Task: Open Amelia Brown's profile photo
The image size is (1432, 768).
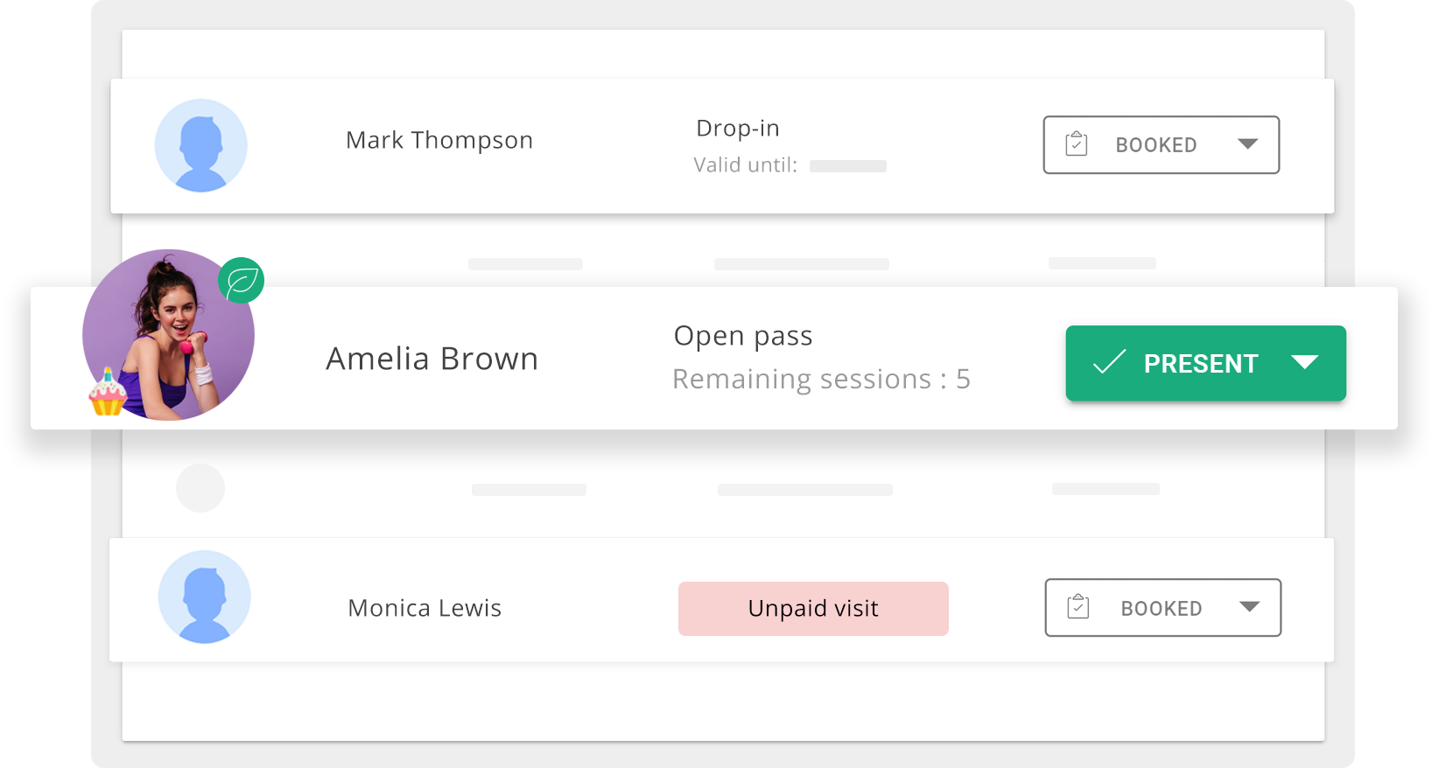Action: point(168,335)
